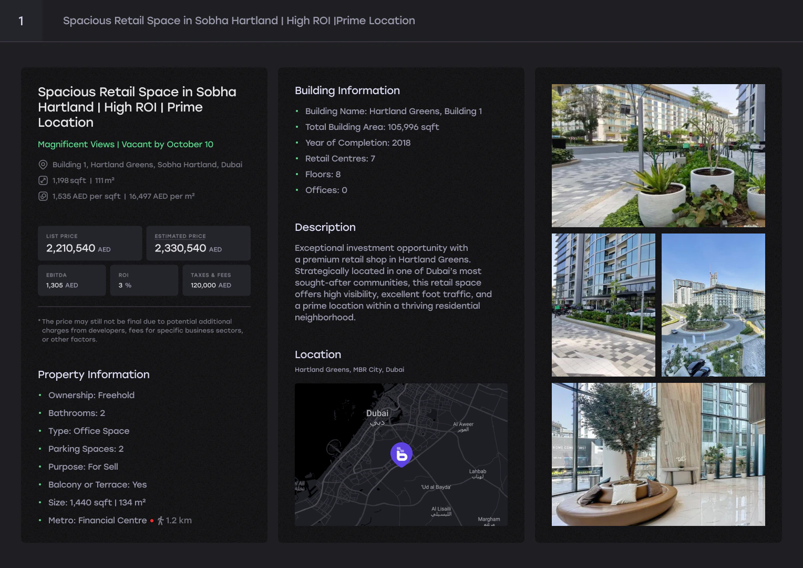Click the Taxes & Fees 120,000 AED box
803x568 pixels.
tap(217, 280)
